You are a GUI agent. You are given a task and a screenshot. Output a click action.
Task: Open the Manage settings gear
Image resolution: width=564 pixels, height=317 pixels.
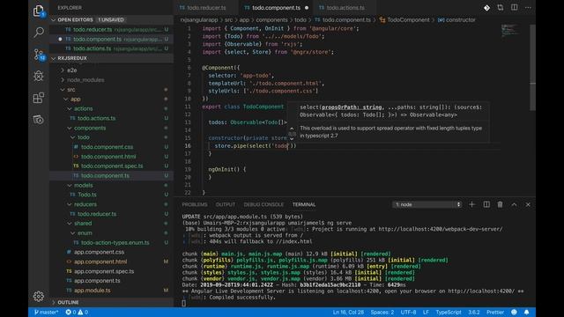coord(39,296)
